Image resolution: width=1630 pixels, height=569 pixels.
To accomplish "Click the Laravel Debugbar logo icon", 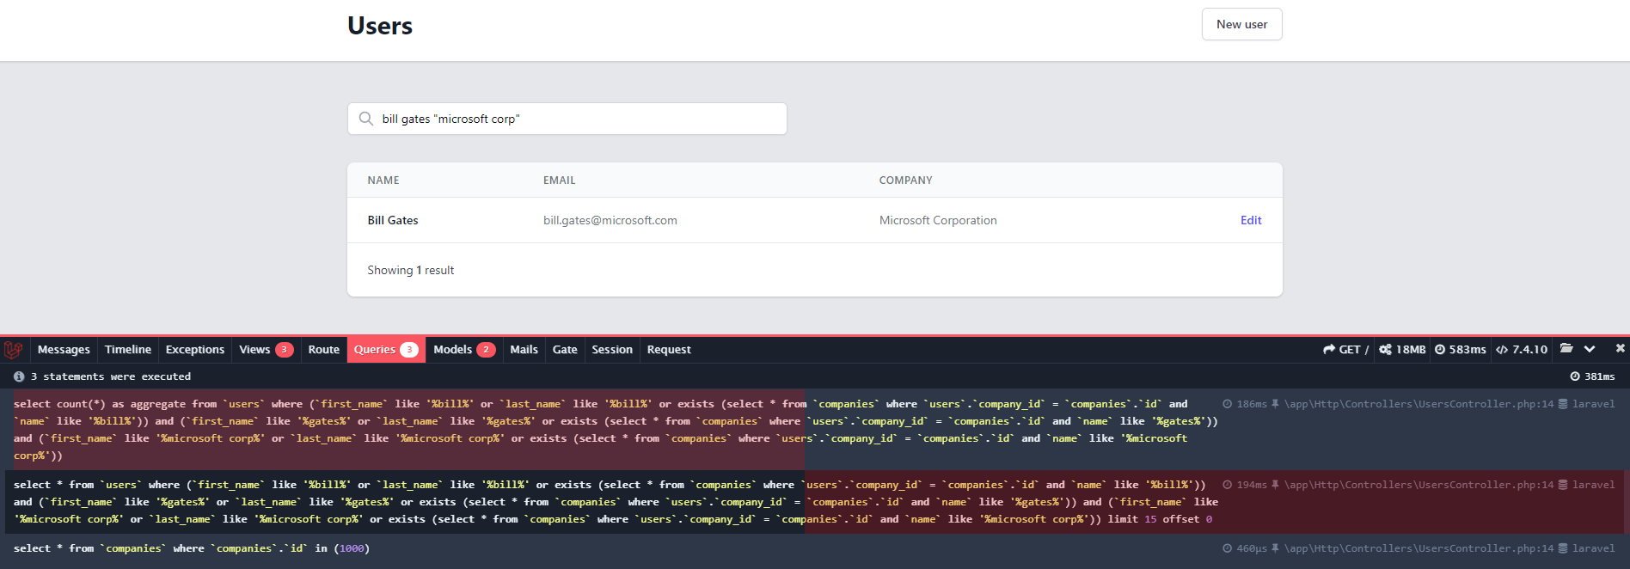I will pos(14,350).
